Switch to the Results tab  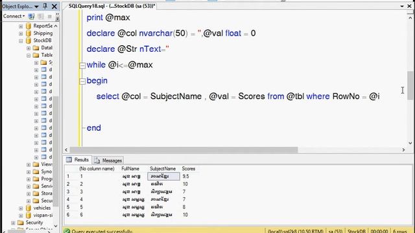pos(78,160)
